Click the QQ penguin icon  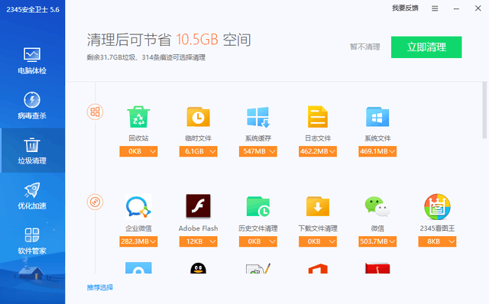click(x=199, y=268)
